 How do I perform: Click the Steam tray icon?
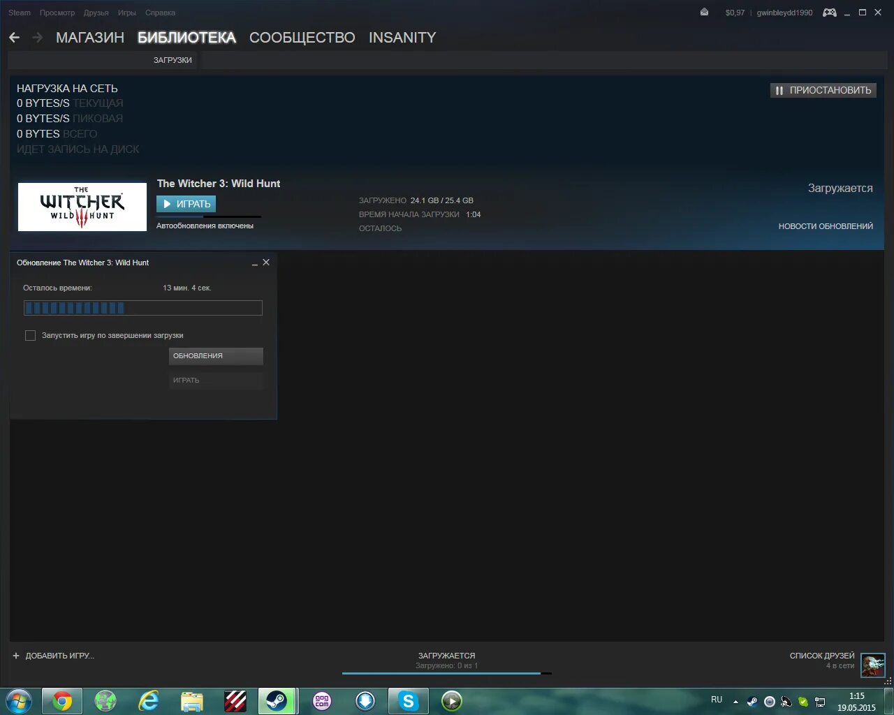[x=752, y=702]
